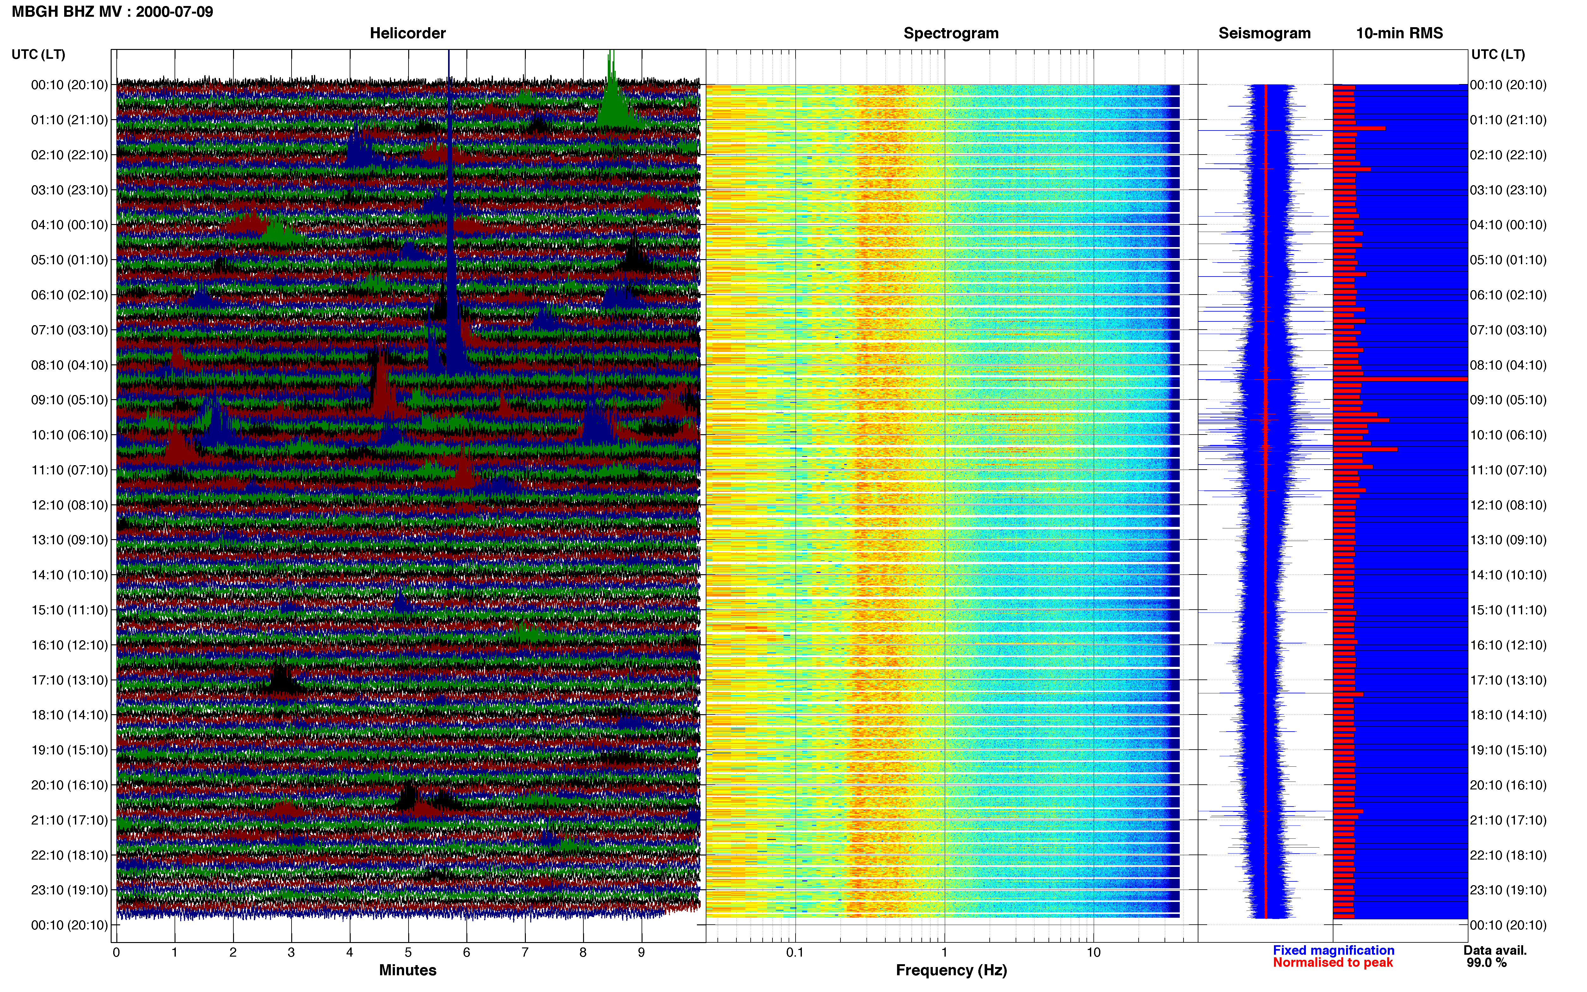Click left time label '06:10 (02:10)'
Viewport: 1587px width, 992px height.
pos(70,295)
